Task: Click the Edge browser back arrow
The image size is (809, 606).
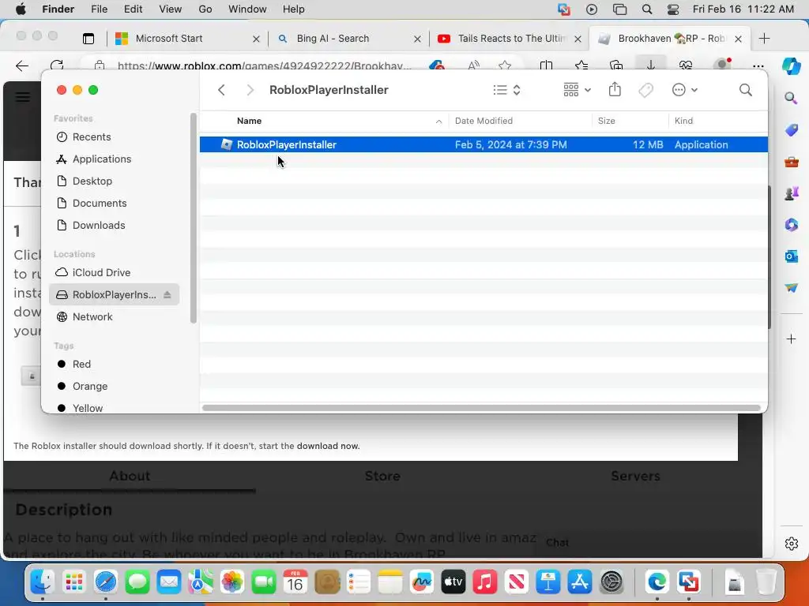Action: 21,66
